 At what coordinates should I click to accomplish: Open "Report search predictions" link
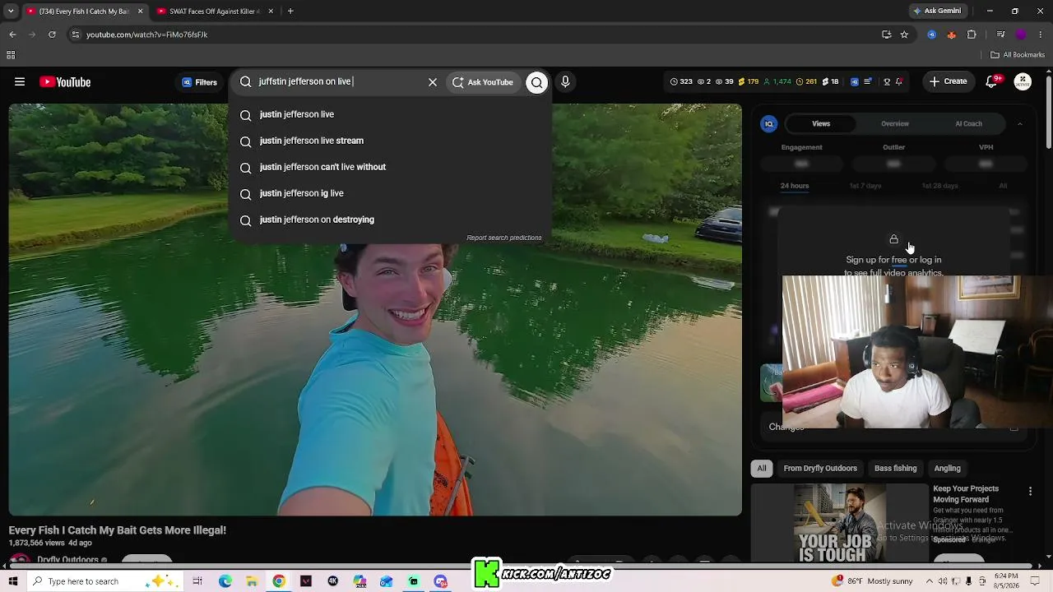pyautogui.click(x=503, y=238)
